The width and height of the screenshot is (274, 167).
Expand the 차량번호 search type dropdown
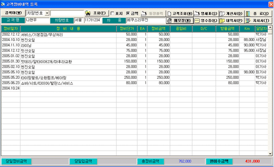[47, 13]
